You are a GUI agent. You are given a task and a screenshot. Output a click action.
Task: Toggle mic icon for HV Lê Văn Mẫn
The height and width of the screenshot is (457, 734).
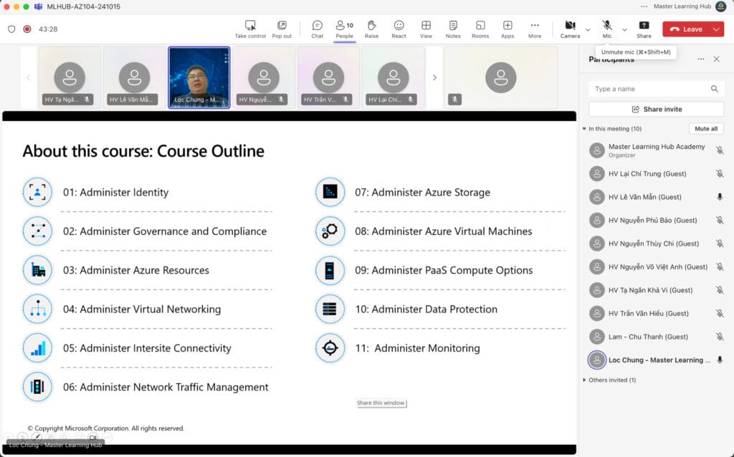pyautogui.click(x=720, y=197)
